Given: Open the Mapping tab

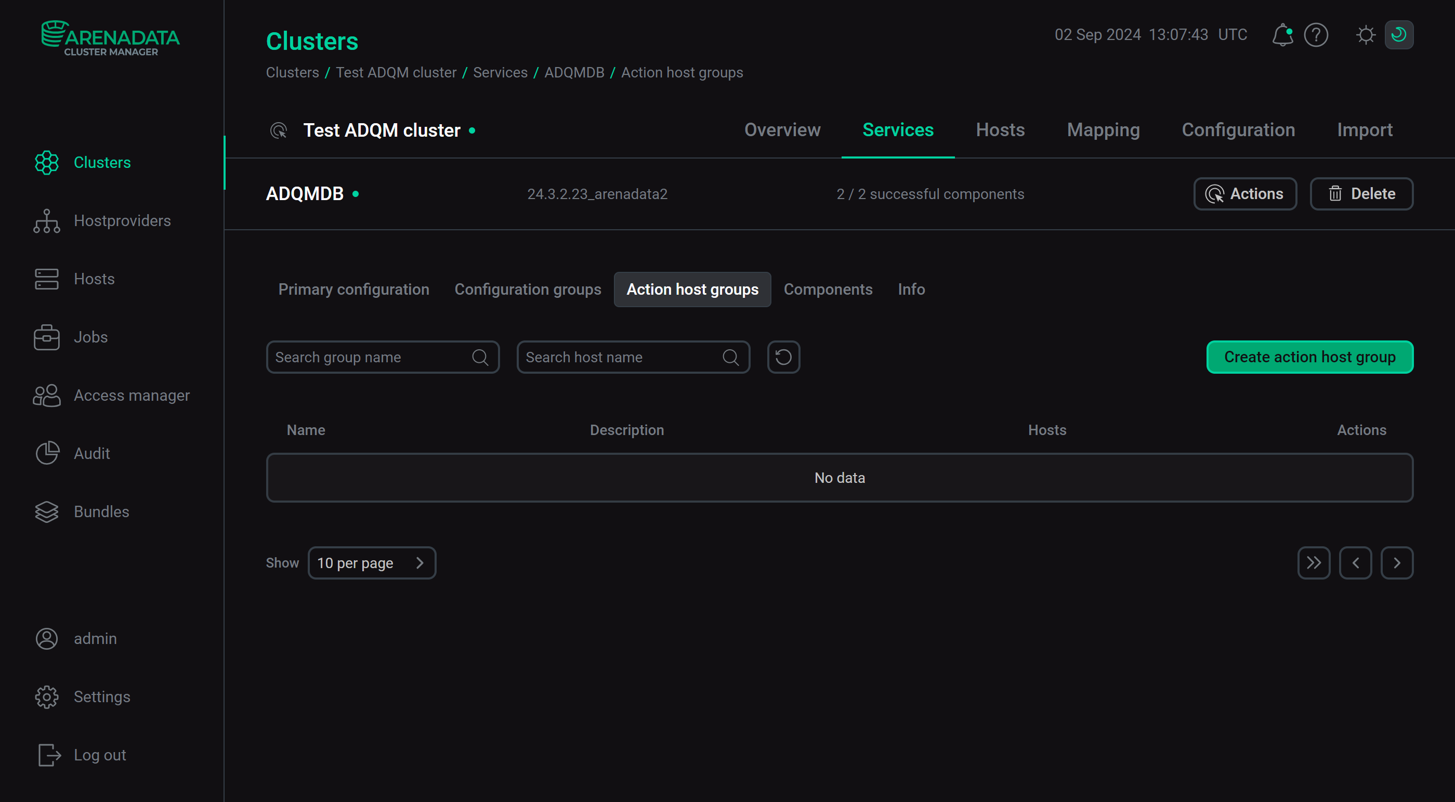Looking at the screenshot, I should 1103,130.
